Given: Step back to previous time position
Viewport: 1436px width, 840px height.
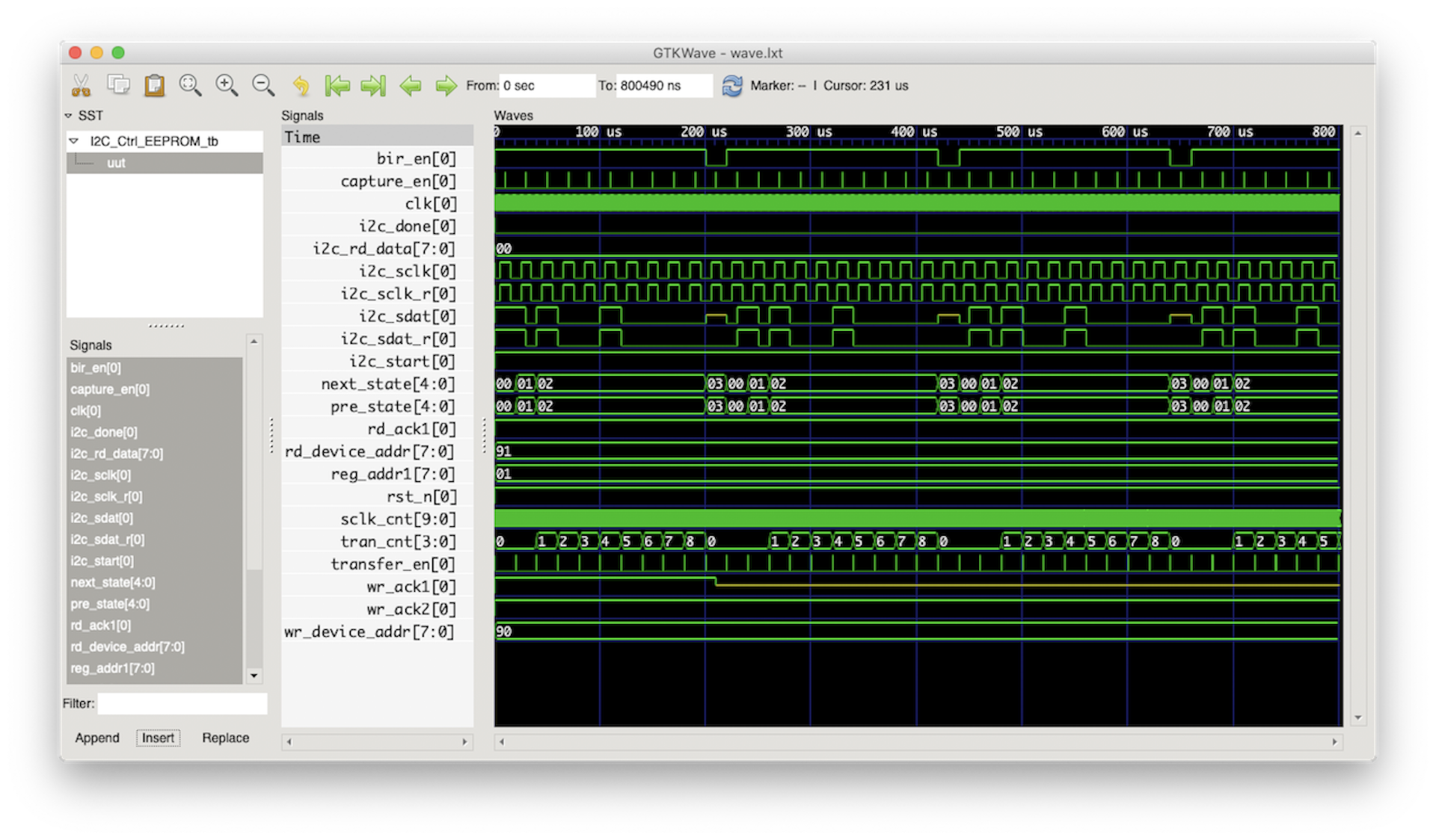Looking at the screenshot, I should (x=409, y=85).
